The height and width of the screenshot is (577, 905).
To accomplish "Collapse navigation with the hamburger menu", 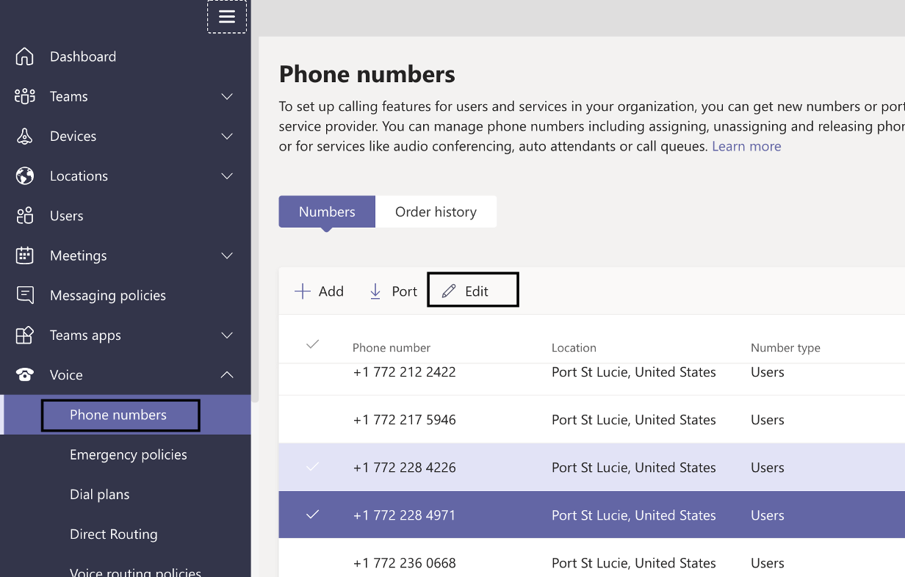I will coord(226,15).
